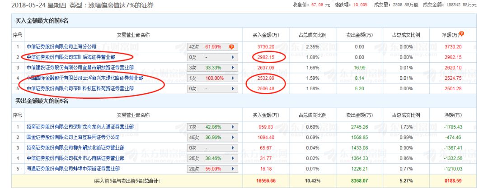Click 买入金额(万) header in the buy table
488x189 pixels.
[x=266, y=35]
